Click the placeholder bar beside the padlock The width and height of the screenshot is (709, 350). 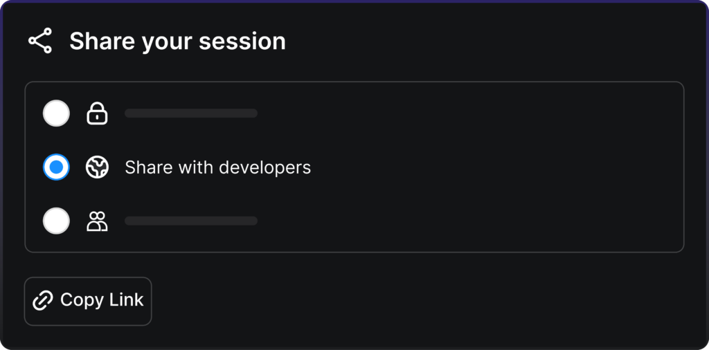click(x=191, y=113)
